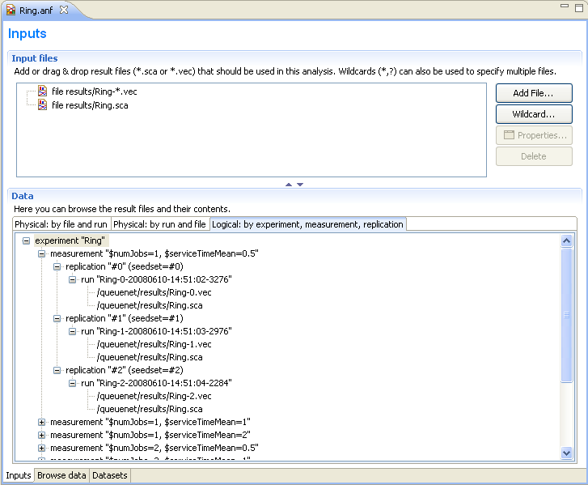Close the Ring.anf editor tab
This screenshot has height=485, width=588.
[x=64, y=10]
